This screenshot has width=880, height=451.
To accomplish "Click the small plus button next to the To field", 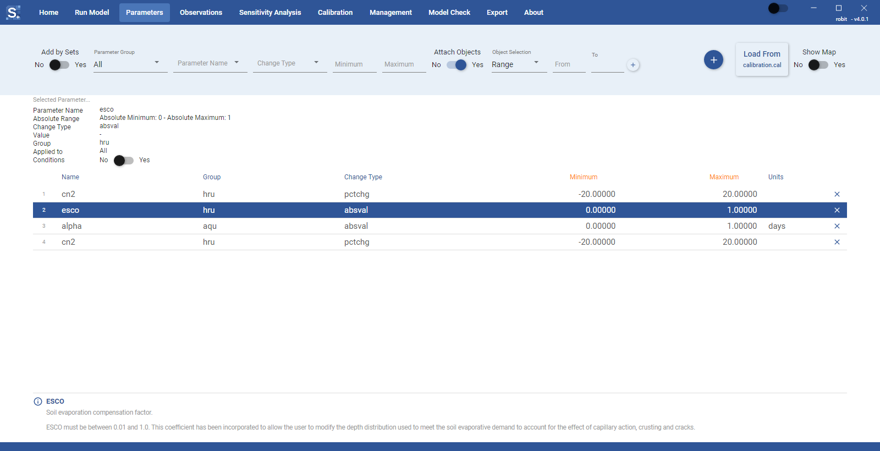I will (633, 65).
